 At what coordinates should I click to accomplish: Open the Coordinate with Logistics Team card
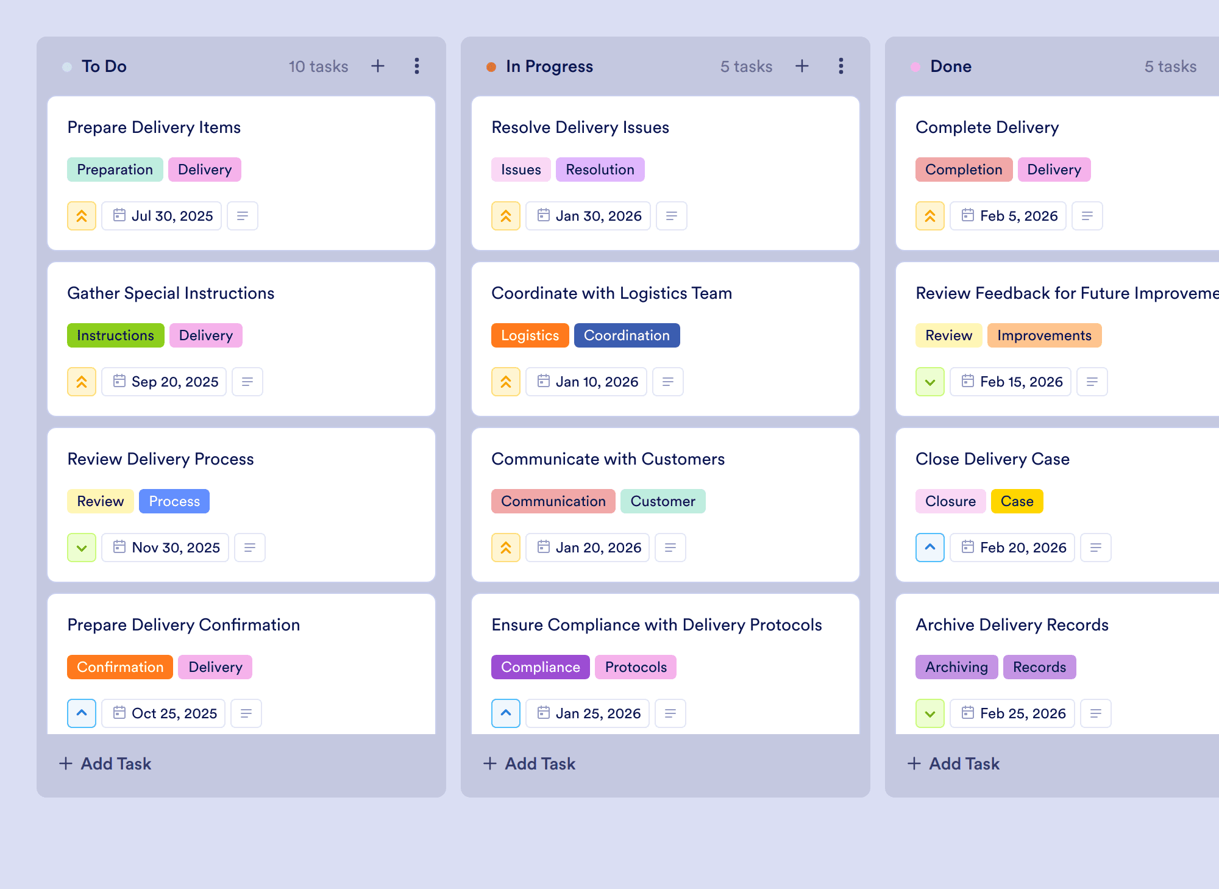pos(666,339)
